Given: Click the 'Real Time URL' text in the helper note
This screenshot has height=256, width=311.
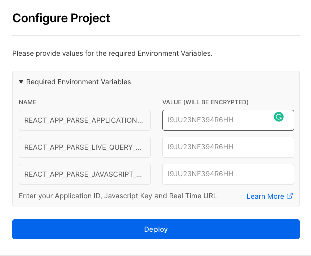Looking at the screenshot, I should point(193,196).
